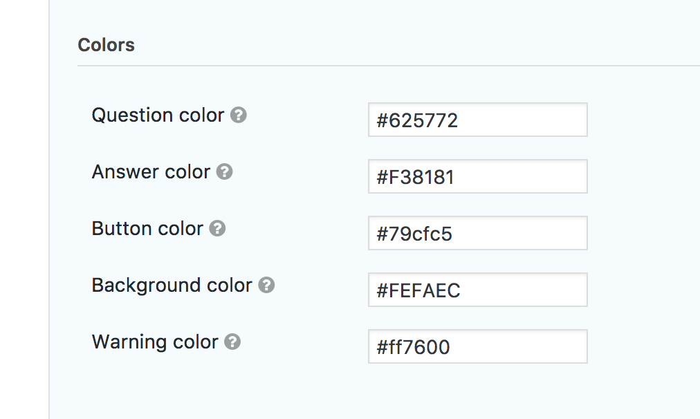Click help icon beside Button color
Screen dimensions: 700x419
pos(217,229)
